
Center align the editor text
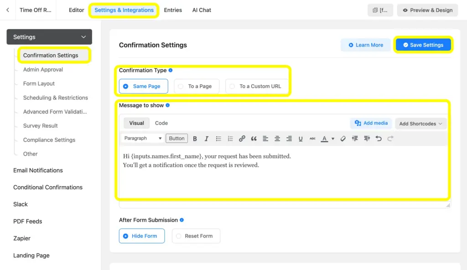(x=277, y=139)
